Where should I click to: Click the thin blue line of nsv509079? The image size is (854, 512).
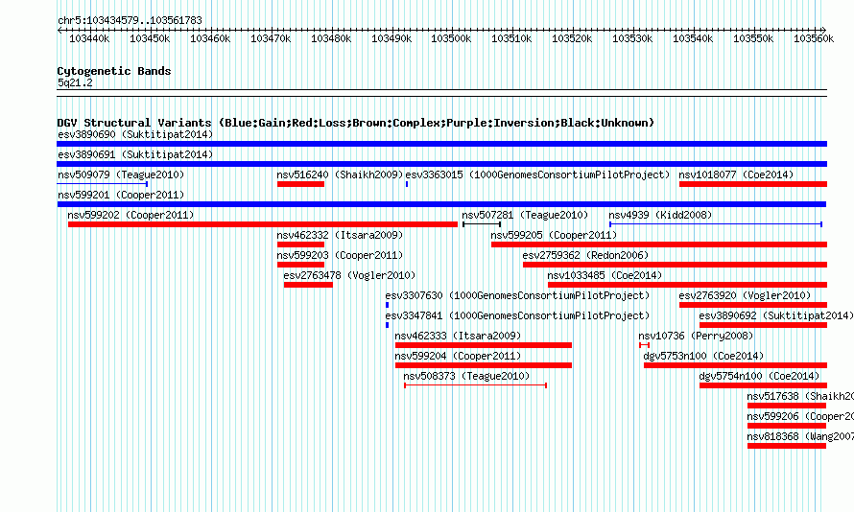point(103,184)
